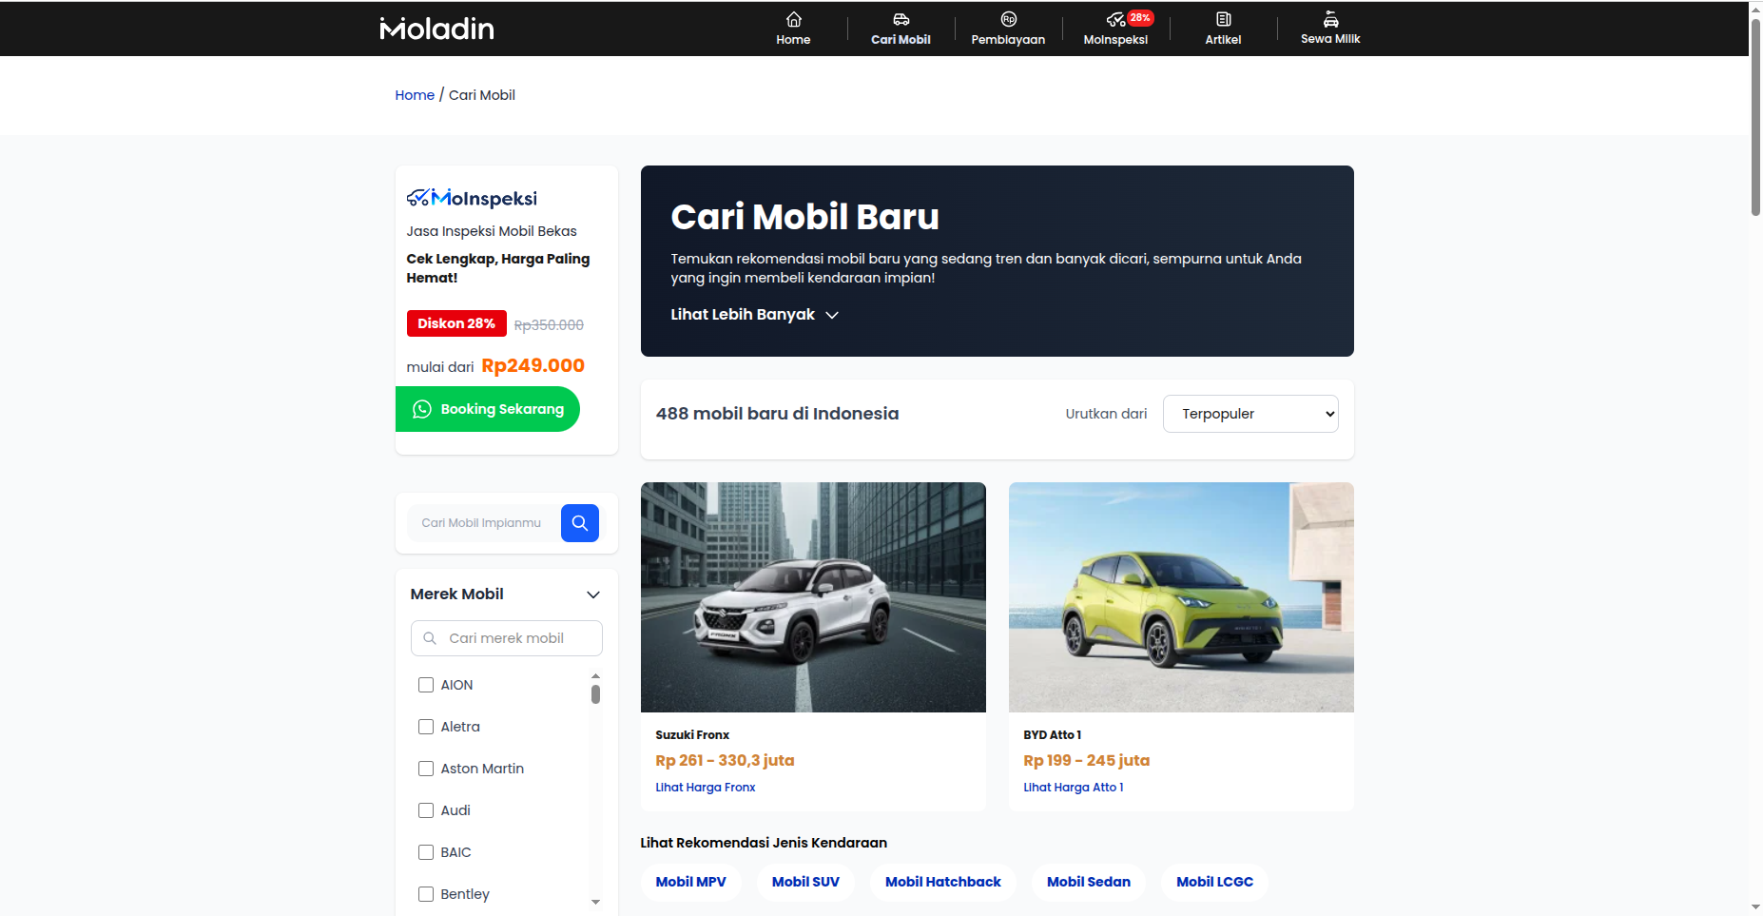The width and height of the screenshot is (1763, 916).
Task: Click the page vertical scrollbar thumb
Action: pos(1755,117)
